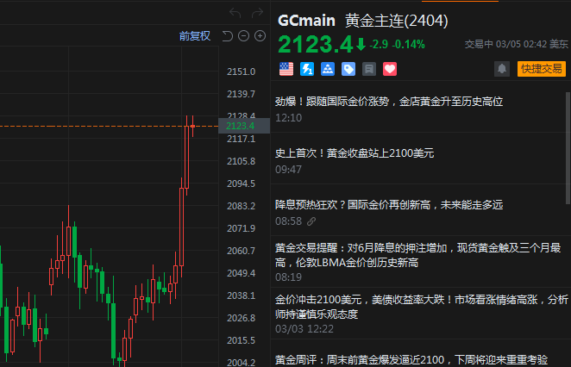Zoom in the chart with plus icon

tap(260, 36)
